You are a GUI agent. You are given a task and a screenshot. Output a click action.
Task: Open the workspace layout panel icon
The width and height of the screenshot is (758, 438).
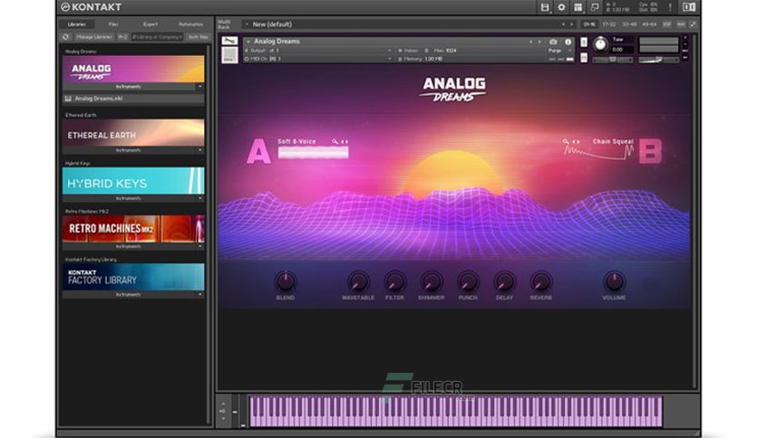coord(578,7)
